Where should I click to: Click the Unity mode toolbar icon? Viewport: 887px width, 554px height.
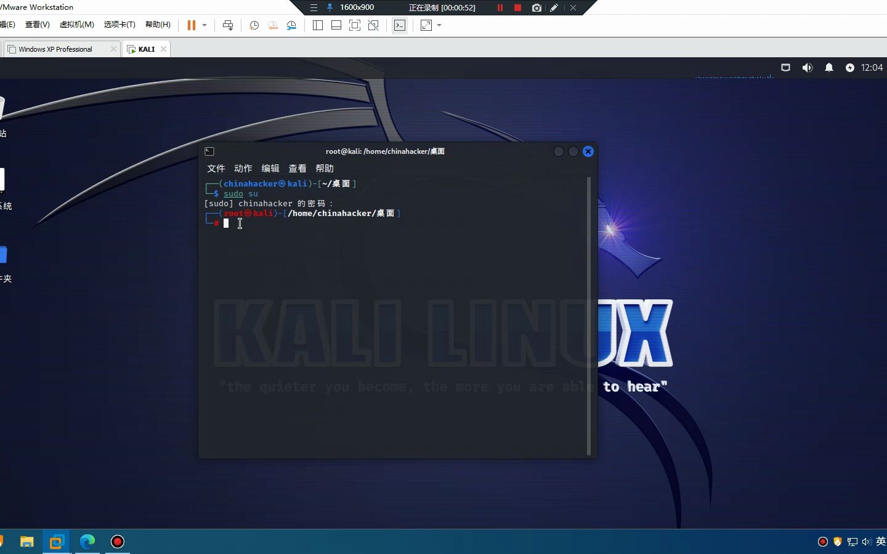pos(373,25)
